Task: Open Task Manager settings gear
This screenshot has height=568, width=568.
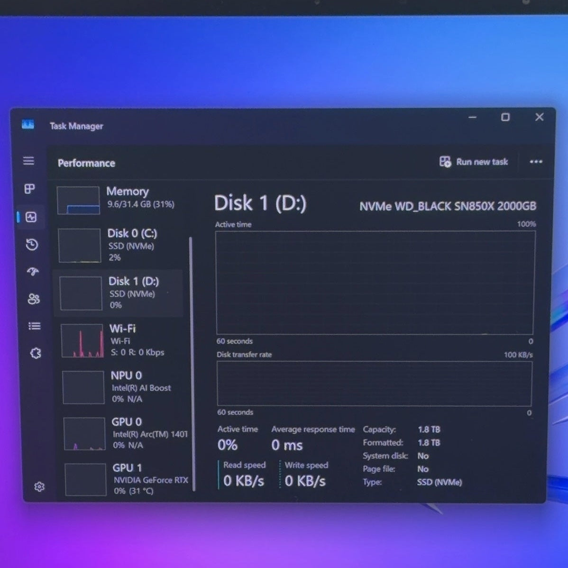Action: click(39, 486)
